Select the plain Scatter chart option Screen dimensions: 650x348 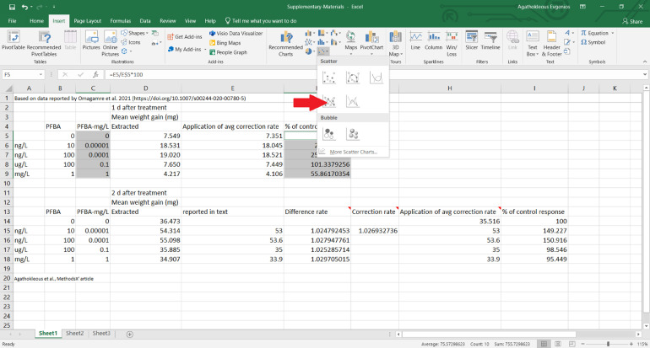tap(329, 78)
